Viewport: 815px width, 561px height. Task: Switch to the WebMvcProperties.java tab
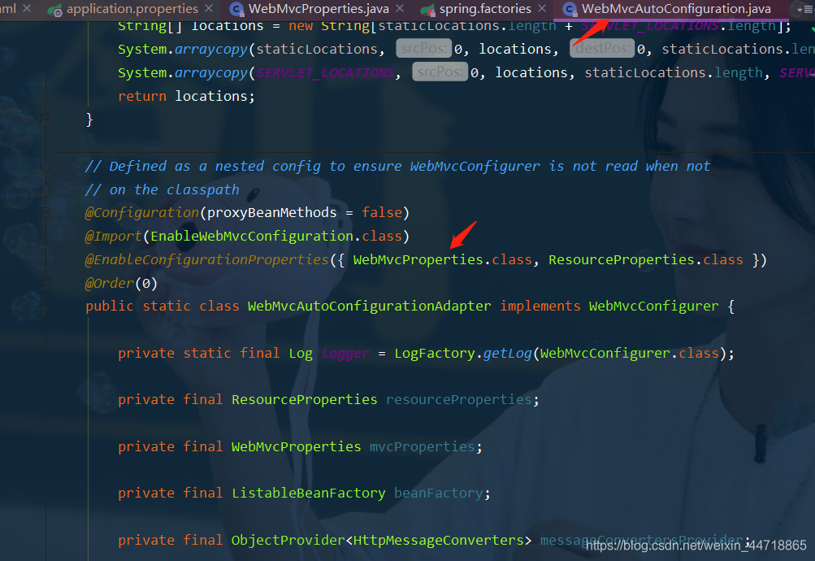(x=319, y=9)
